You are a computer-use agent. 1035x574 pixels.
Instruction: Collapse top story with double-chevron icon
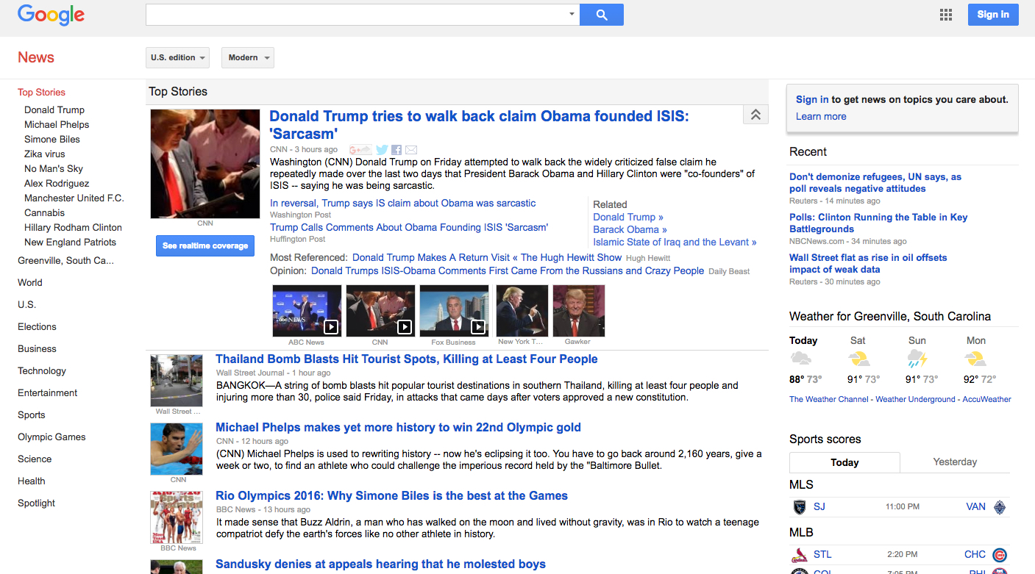click(x=755, y=115)
